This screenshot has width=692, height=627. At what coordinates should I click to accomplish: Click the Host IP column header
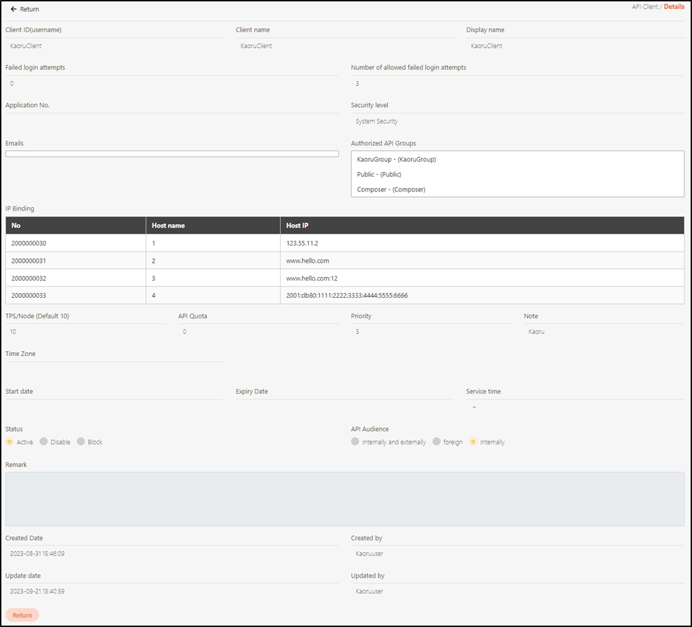tap(297, 226)
